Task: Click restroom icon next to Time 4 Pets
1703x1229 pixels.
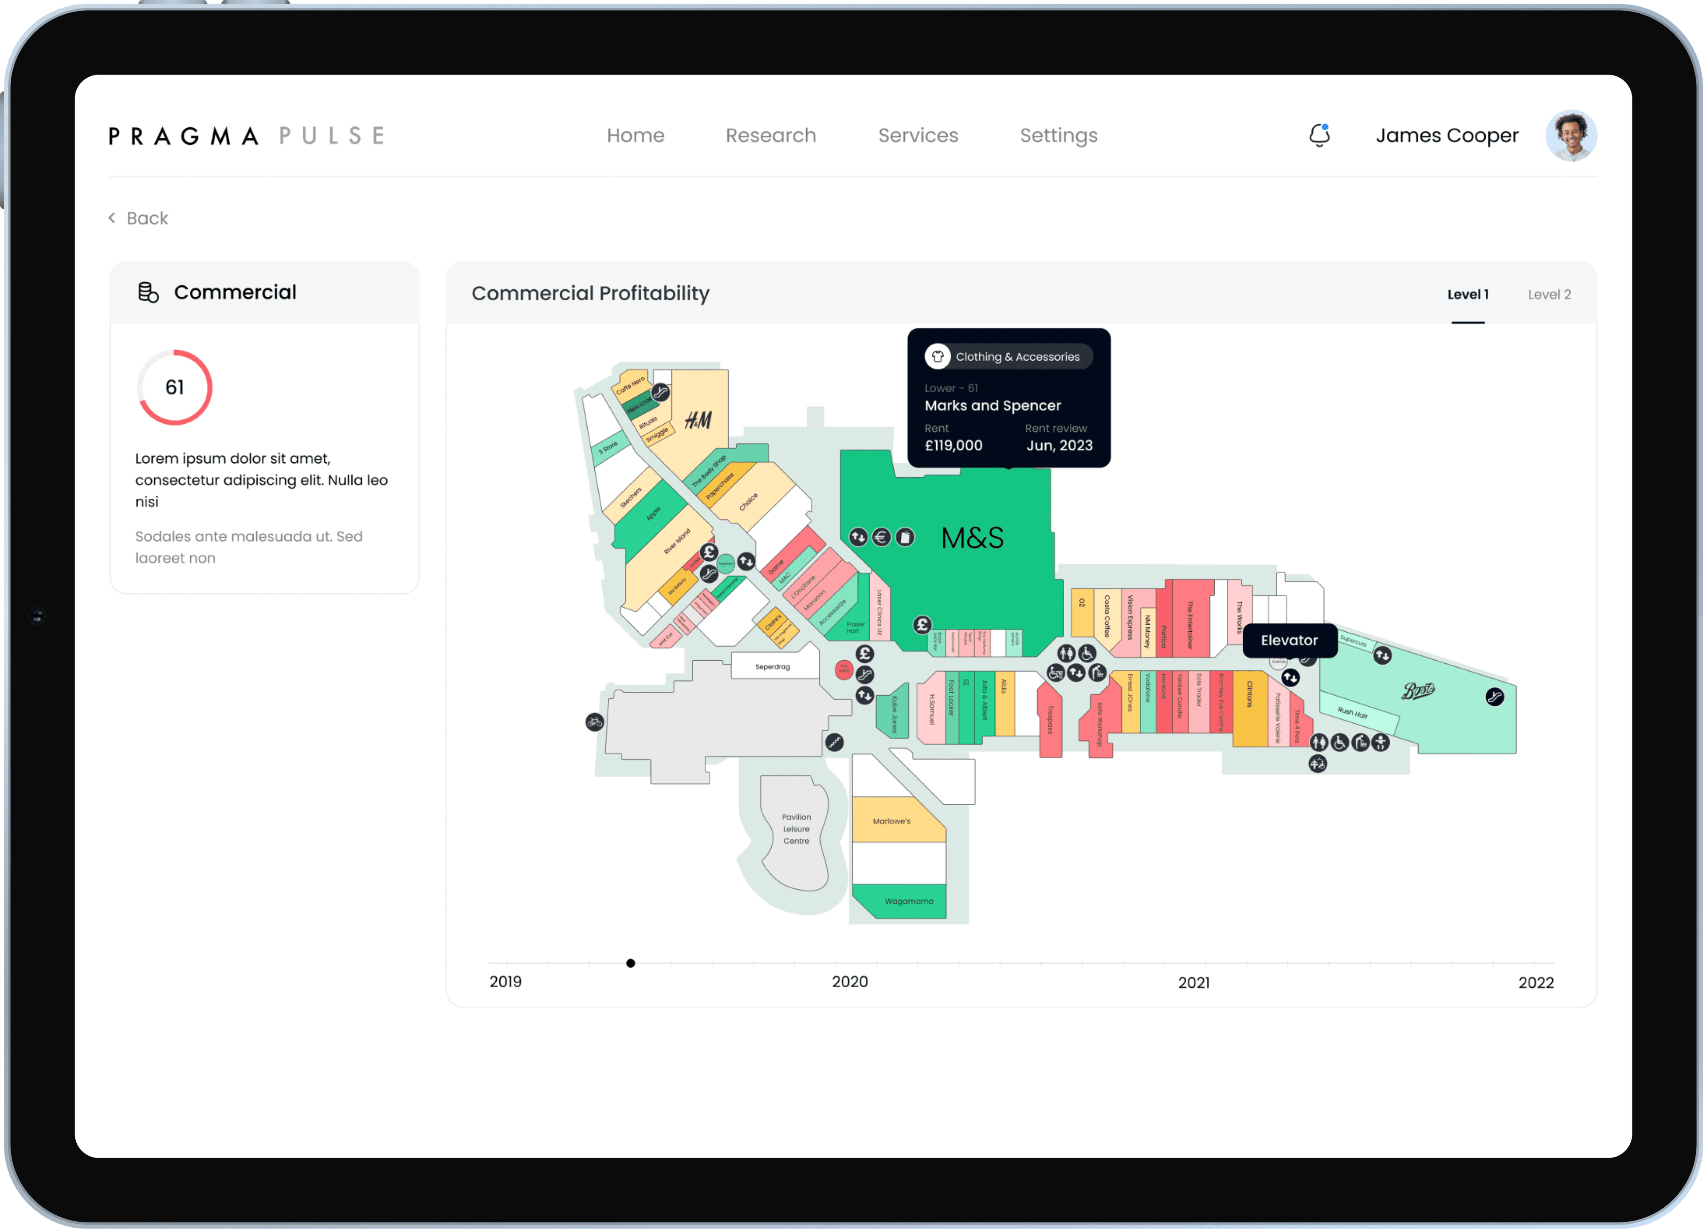Action: [x=1319, y=742]
